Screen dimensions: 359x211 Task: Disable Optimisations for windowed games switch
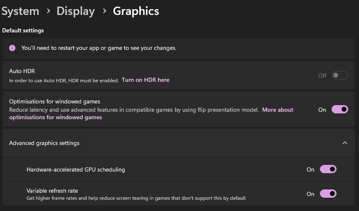[x=339, y=110]
